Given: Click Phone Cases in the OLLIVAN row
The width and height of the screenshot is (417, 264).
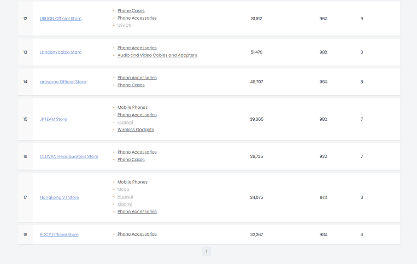Looking at the screenshot, I should [x=131, y=160].
